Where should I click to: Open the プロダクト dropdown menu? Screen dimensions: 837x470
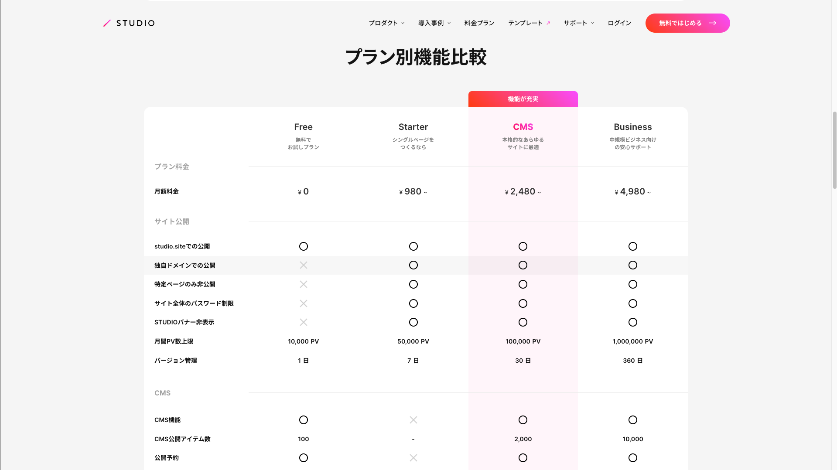pyautogui.click(x=386, y=23)
